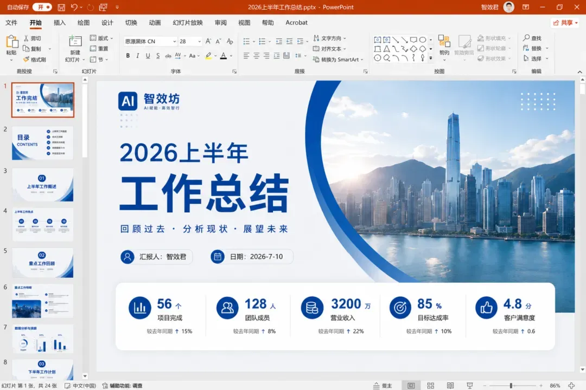Toggle underline formatting
This screenshot has height=390, width=586.
(148, 56)
